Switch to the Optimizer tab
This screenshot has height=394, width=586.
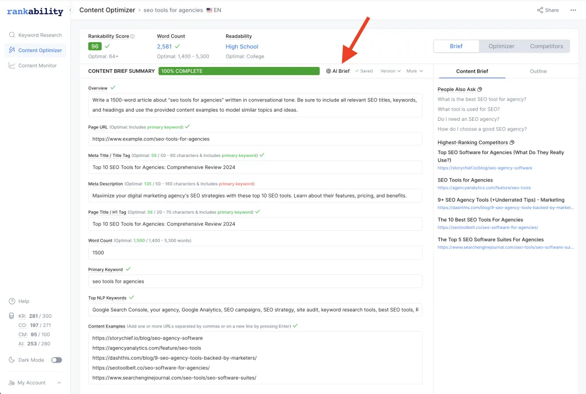[501, 46]
